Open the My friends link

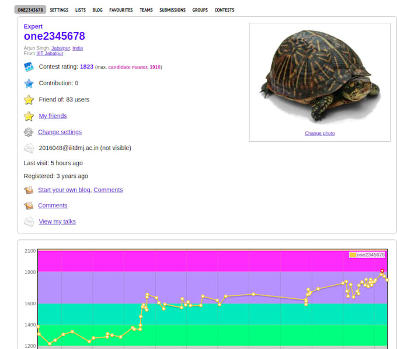[x=53, y=116]
